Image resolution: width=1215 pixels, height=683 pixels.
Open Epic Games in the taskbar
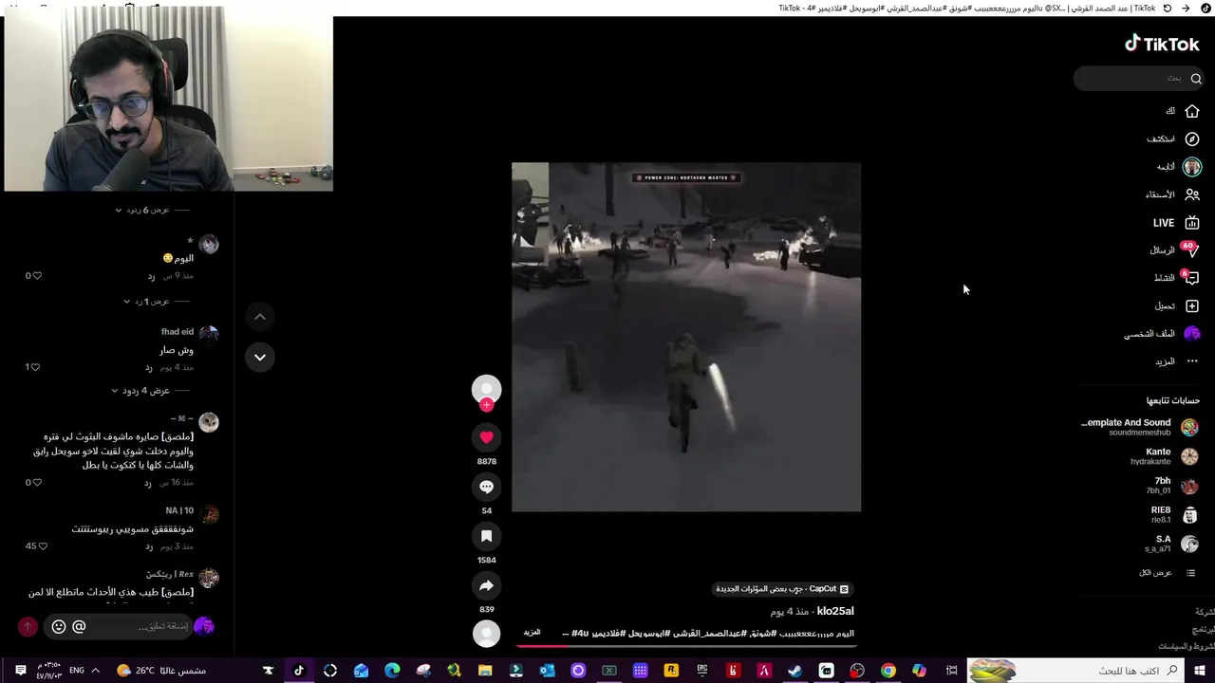point(701,671)
